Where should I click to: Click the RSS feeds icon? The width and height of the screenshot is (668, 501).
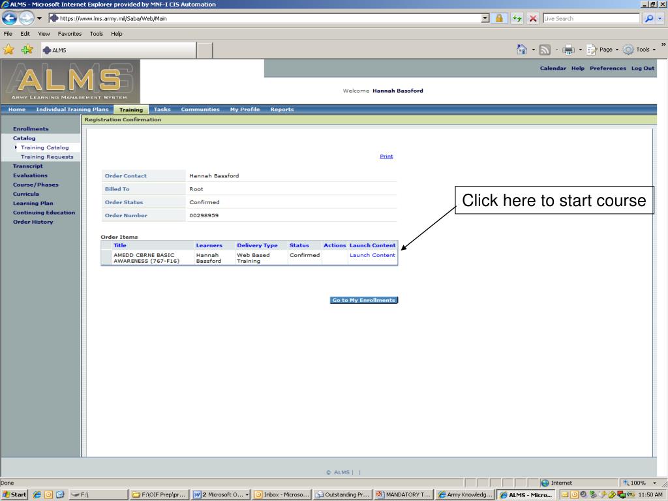(x=545, y=50)
